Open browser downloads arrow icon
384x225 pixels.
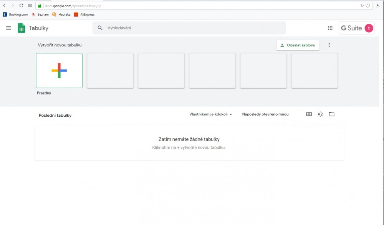click(x=377, y=6)
